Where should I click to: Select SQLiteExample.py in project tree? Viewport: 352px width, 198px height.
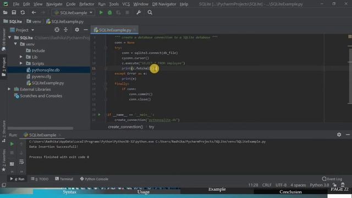pos(45,83)
